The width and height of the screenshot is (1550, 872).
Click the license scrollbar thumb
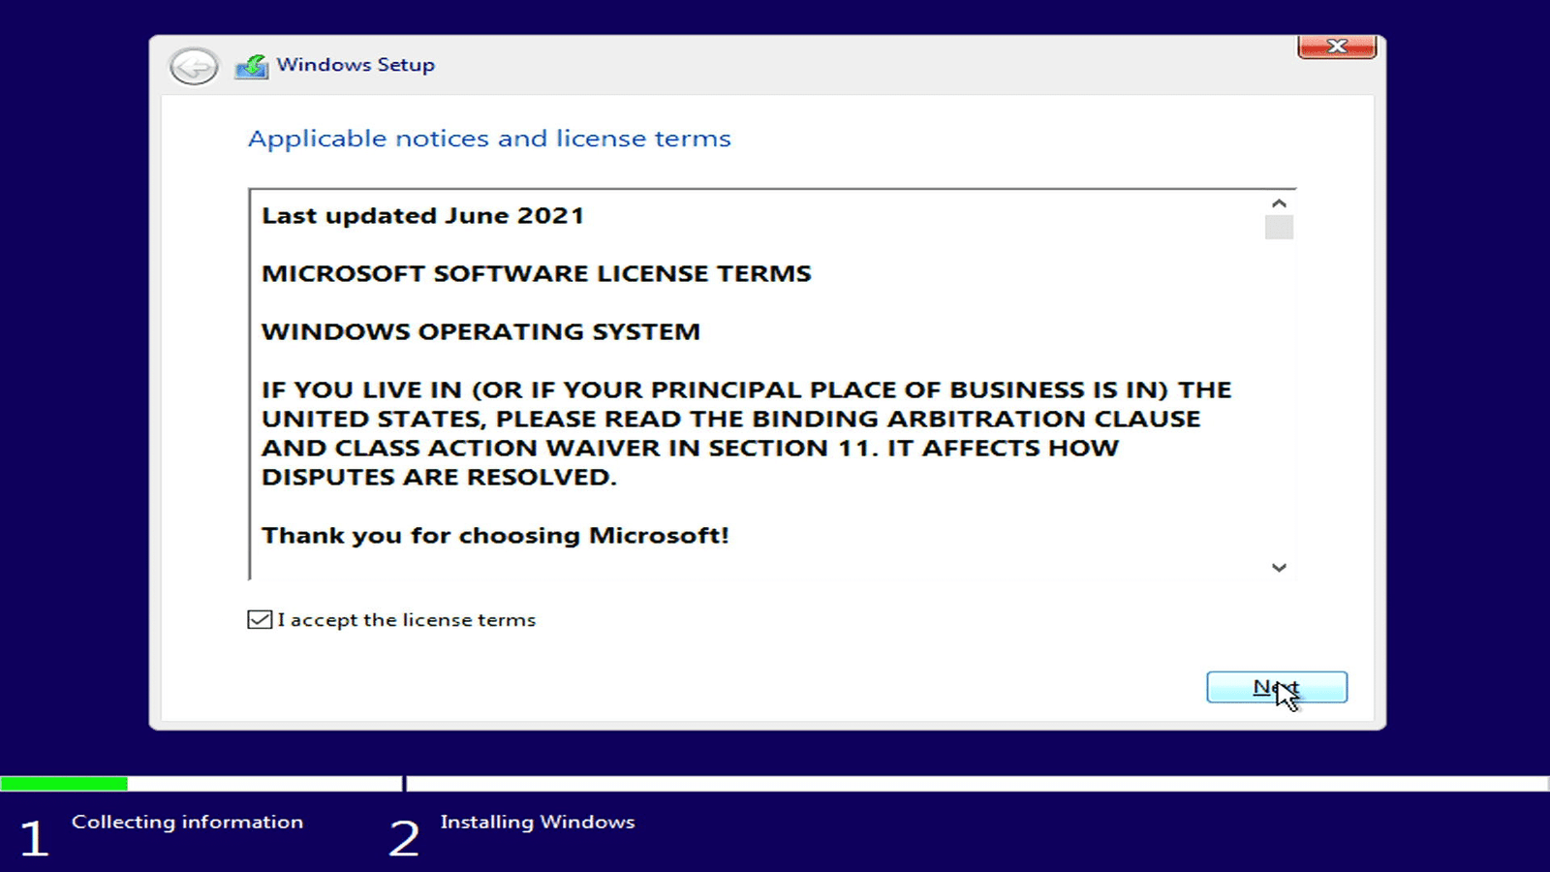click(1279, 227)
